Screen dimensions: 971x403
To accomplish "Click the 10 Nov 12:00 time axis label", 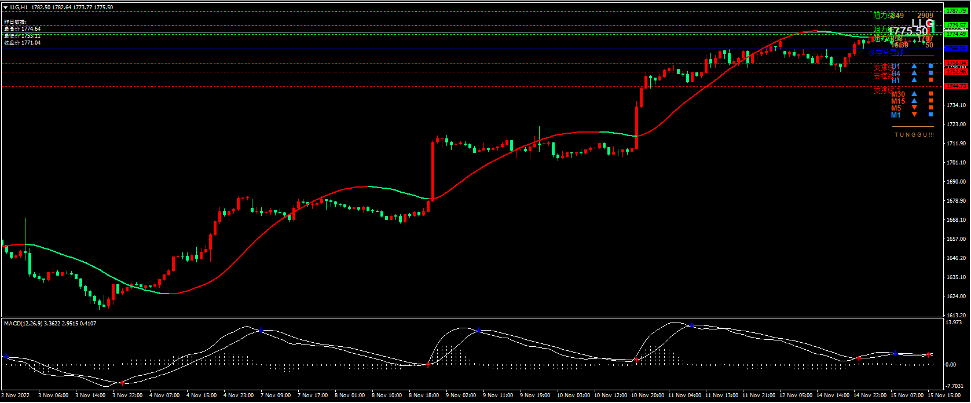I will click(x=611, y=395).
